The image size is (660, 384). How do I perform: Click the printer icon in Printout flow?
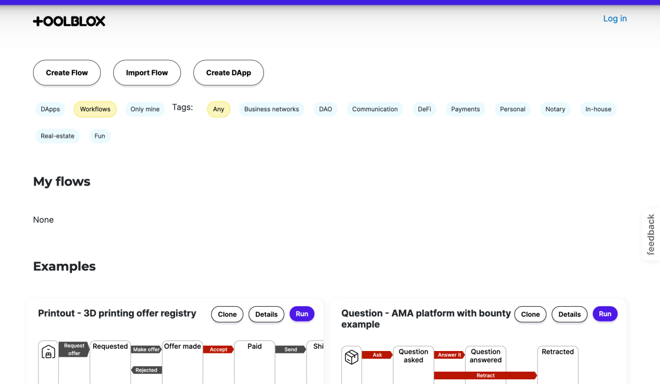(x=48, y=352)
